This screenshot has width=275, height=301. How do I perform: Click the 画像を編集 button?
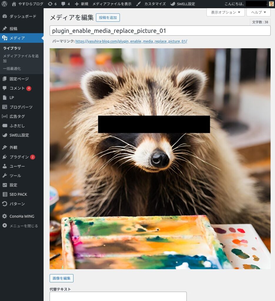(x=61, y=278)
